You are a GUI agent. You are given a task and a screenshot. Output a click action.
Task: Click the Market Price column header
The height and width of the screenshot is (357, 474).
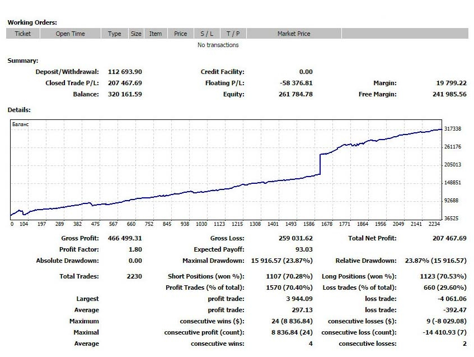tap(294, 34)
